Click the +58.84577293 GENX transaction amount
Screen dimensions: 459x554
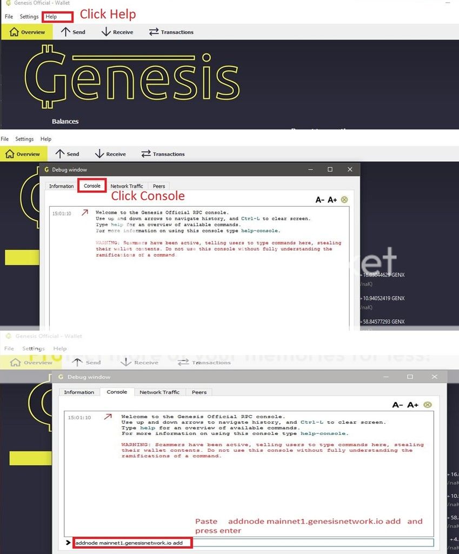coord(383,321)
